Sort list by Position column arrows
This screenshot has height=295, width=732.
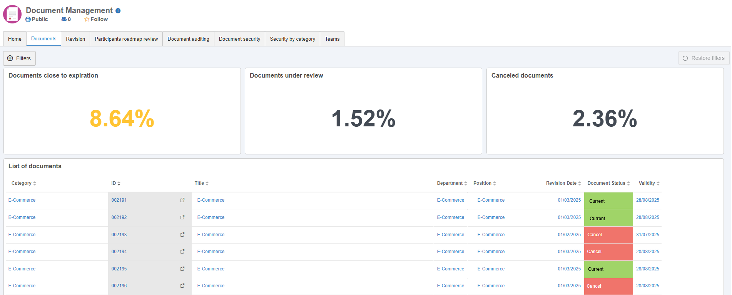click(495, 184)
